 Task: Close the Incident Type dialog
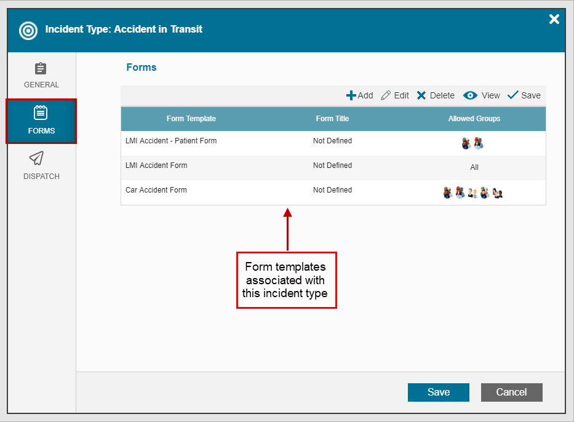(x=554, y=19)
